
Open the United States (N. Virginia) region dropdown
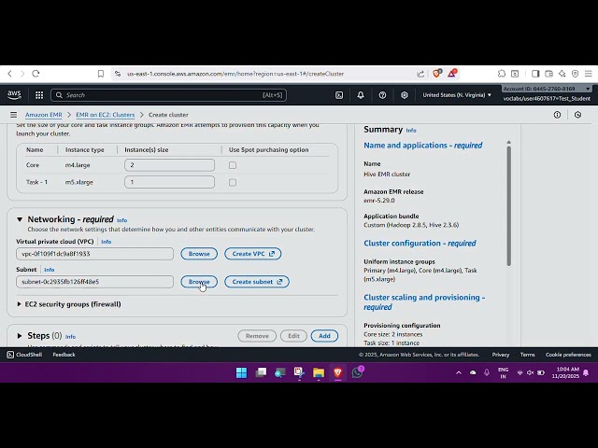pos(457,95)
